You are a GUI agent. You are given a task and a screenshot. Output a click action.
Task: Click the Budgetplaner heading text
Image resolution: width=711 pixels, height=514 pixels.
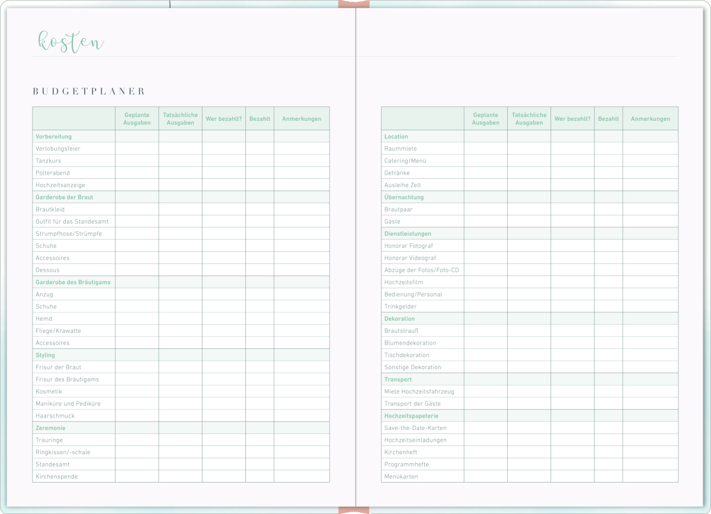(x=89, y=91)
